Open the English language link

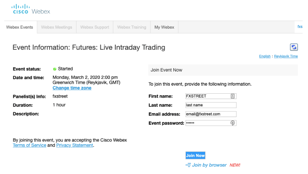tap(265, 56)
